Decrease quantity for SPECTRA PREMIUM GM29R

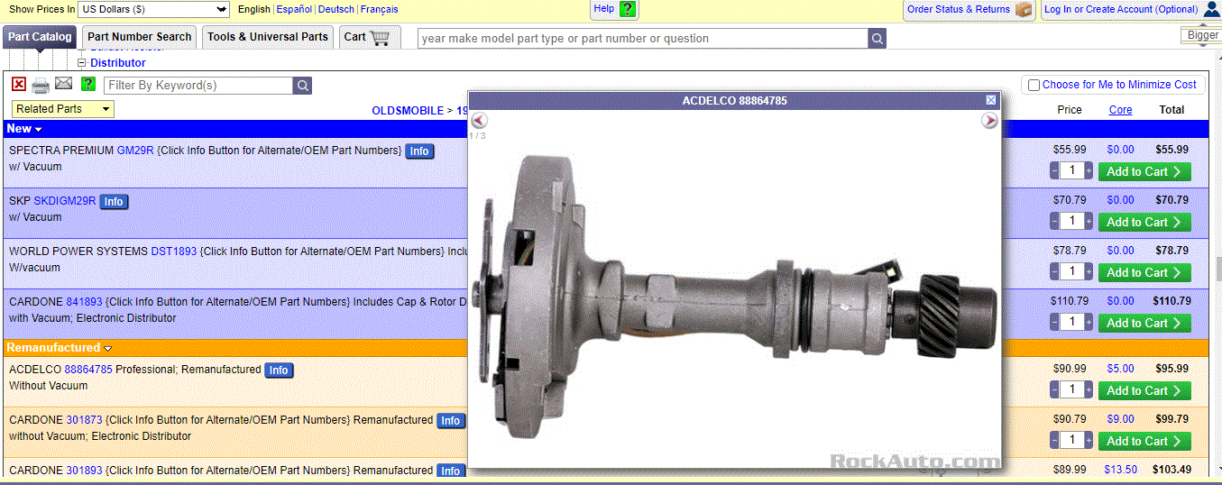tap(1055, 170)
